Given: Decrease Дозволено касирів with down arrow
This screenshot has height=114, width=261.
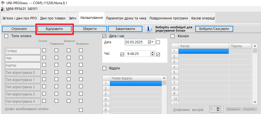Looking at the screenshot, I should click(218, 110).
